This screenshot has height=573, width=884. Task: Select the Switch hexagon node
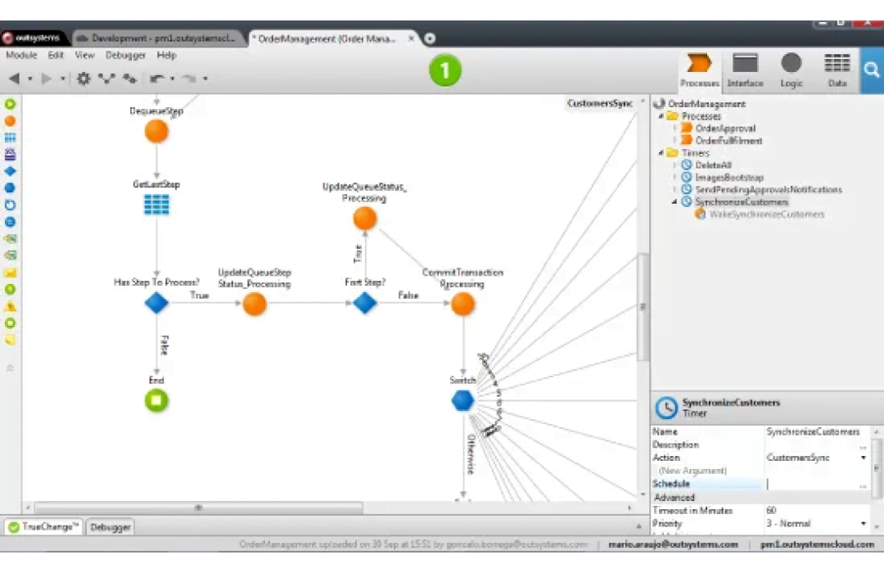click(462, 400)
